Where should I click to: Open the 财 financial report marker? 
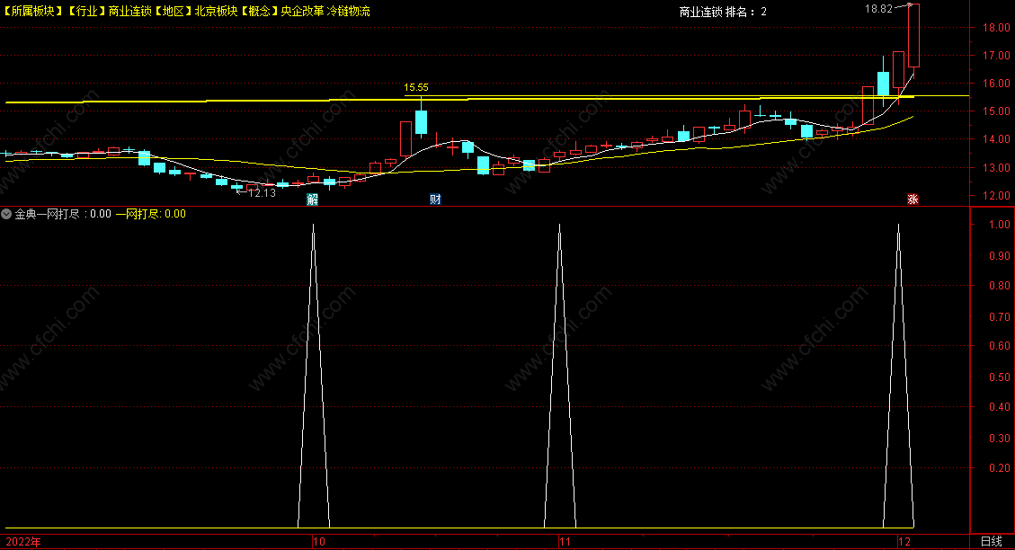[x=435, y=200]
